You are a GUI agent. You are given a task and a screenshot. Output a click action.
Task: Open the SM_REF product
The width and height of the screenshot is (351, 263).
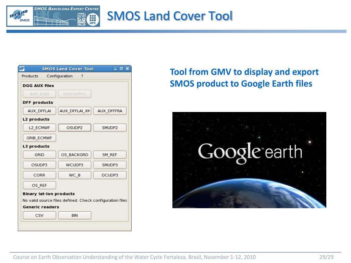pyautogui.click(x=110, y=155)
